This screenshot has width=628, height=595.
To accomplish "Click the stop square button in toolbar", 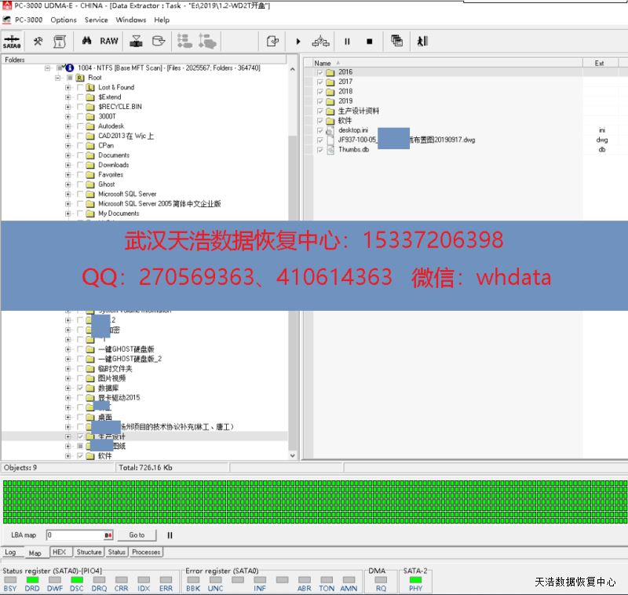I will pyautogui.click(x=369, y=42).
